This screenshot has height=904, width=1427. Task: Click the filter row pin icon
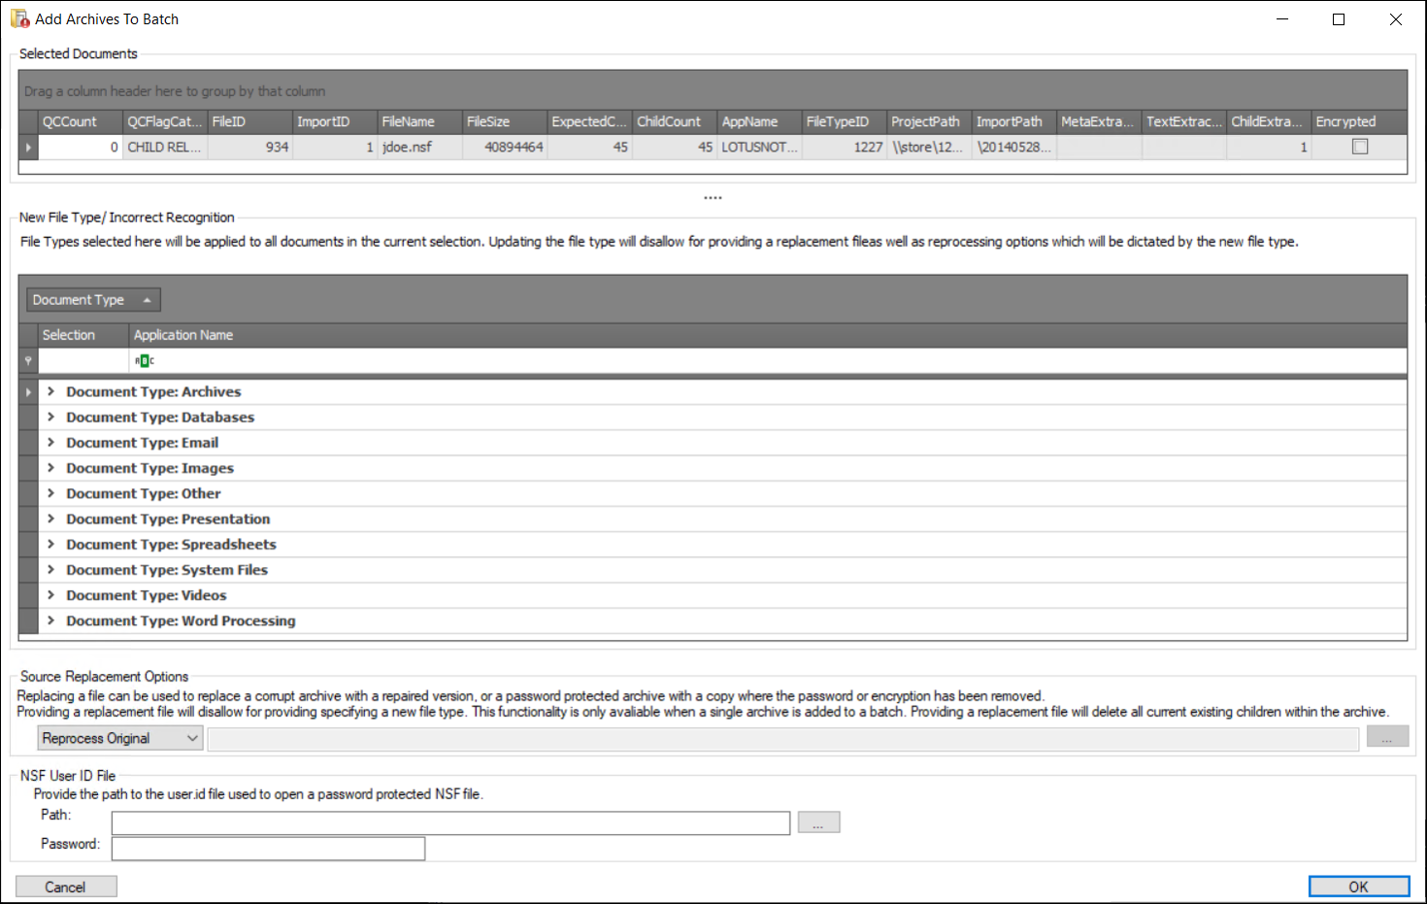(x=28, y=361)
